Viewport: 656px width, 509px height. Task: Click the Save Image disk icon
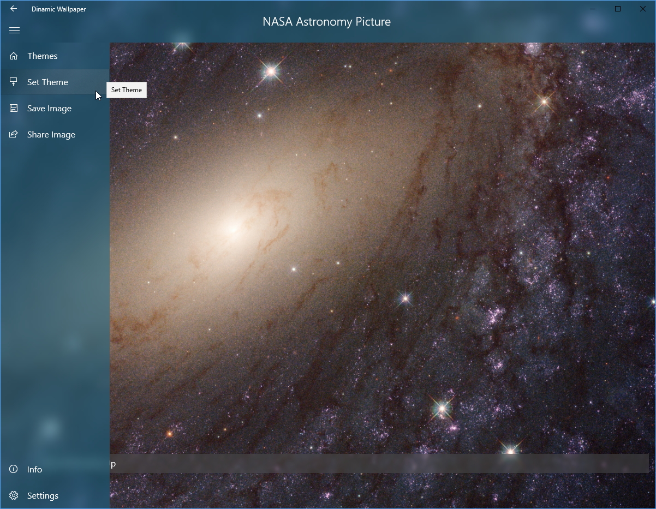(13, 108)
